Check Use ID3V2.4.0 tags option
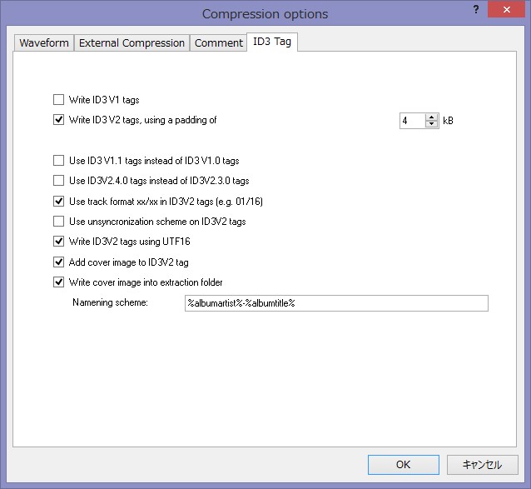 tap(58, 180)
